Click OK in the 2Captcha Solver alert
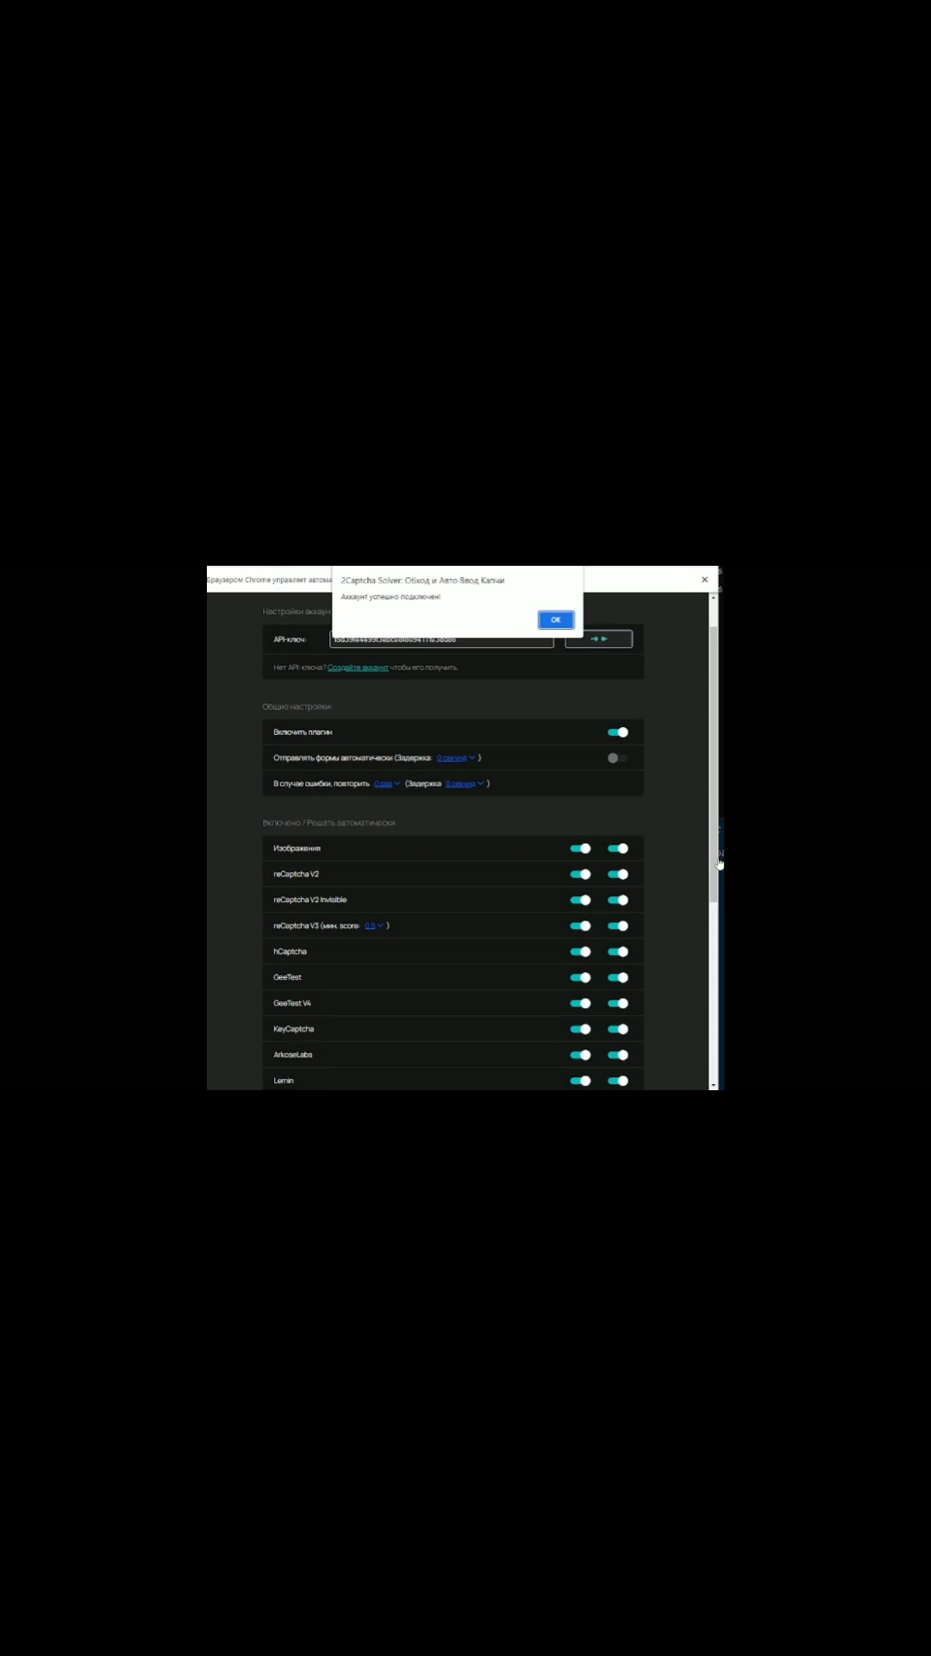The height and width of the screenshot is (1656, 931). coord(556,619)
